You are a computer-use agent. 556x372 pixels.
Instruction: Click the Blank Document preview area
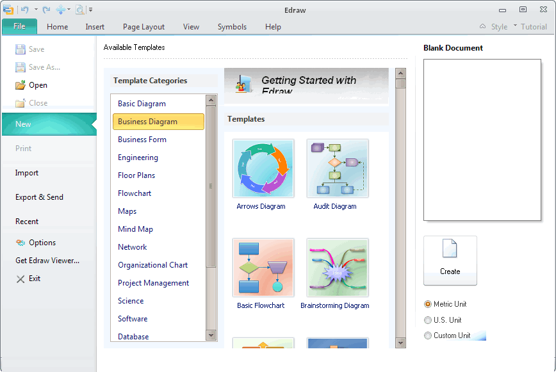[482, 140]
